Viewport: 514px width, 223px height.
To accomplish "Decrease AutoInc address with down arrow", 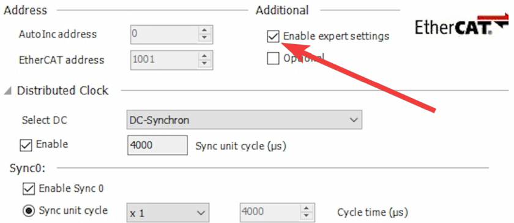I will coord(205,38).
